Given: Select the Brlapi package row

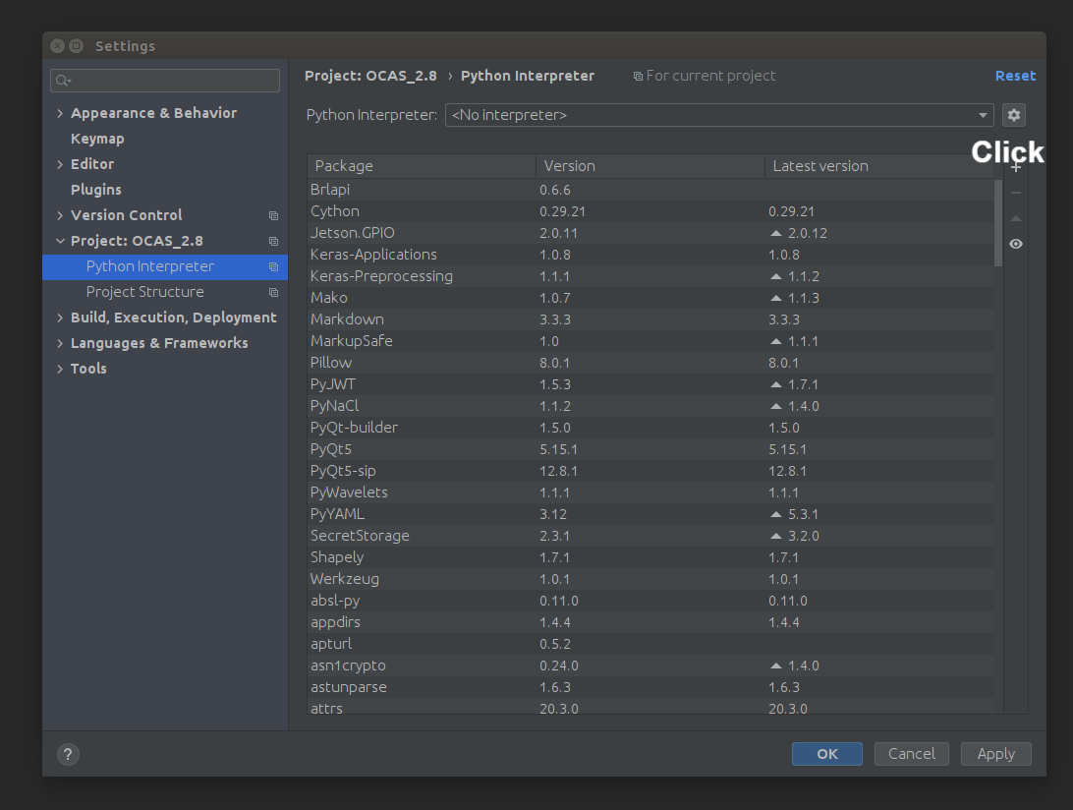Looking at the screenshot, I should (650, 190).
